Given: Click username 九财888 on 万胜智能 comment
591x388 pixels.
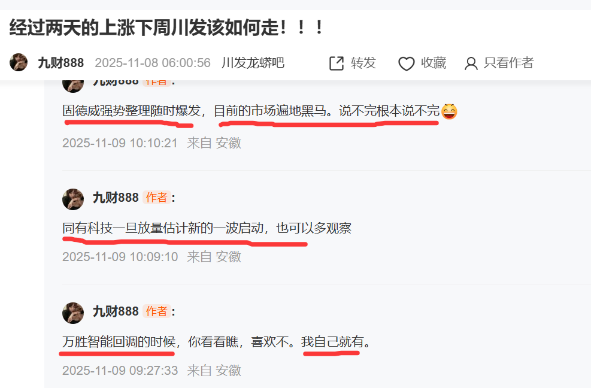Looking at the screenshot, I should [x=116, y=311].
